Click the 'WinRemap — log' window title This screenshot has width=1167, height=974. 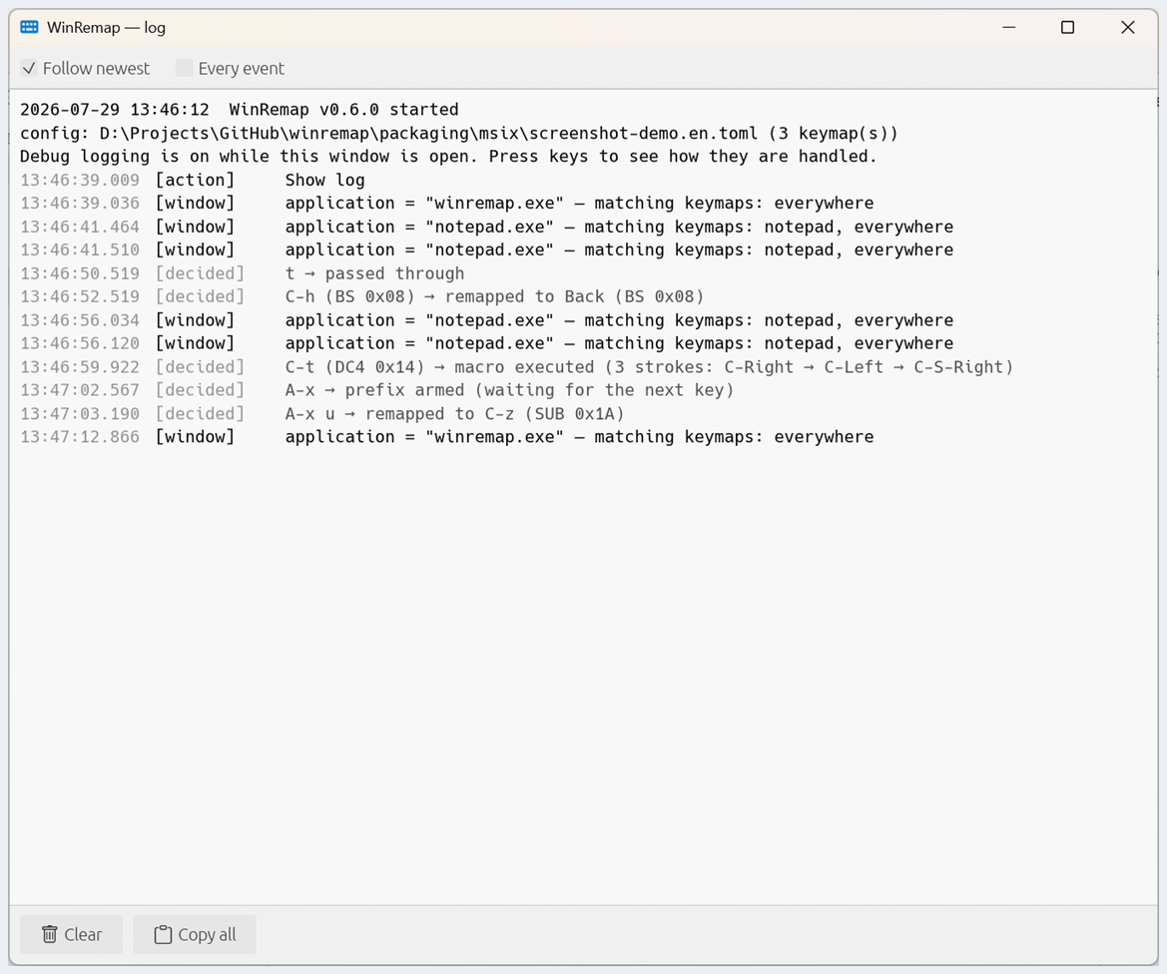pos(107,28)
